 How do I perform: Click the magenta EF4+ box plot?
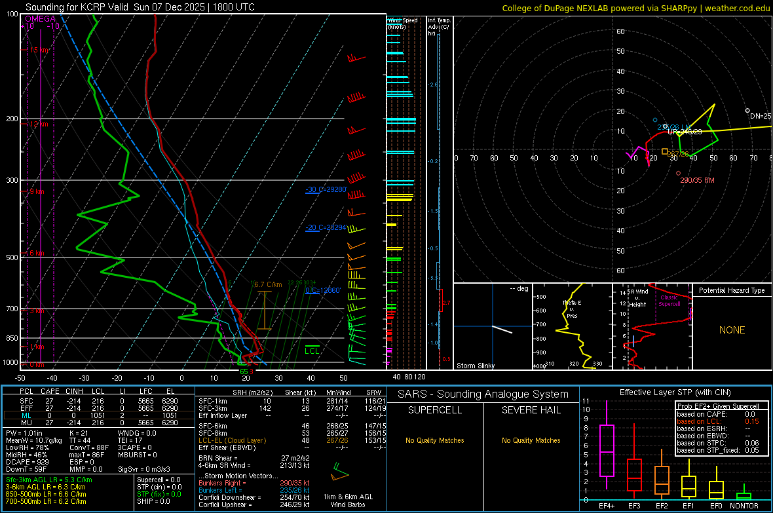(607, 446)
